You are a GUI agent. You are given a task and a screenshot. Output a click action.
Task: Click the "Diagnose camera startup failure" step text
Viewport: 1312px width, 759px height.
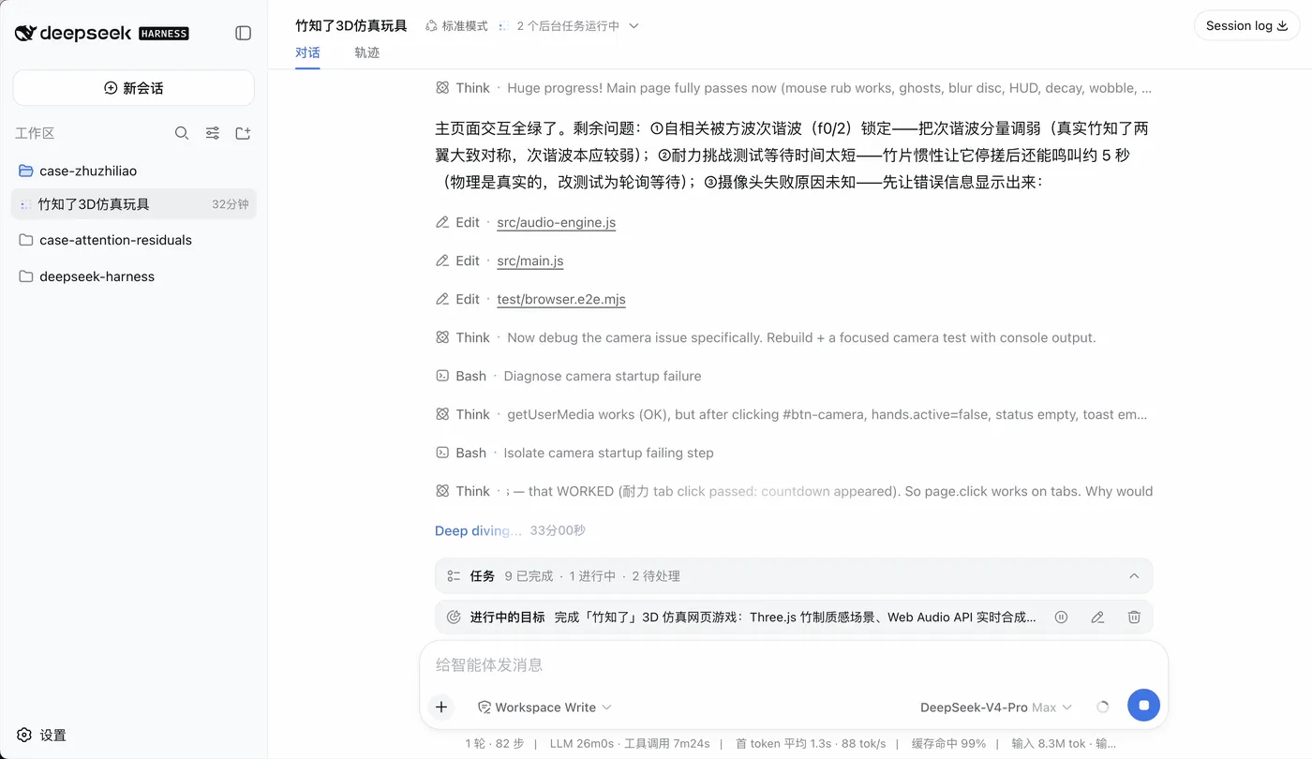pyautogui.click(x=603, y=376)
